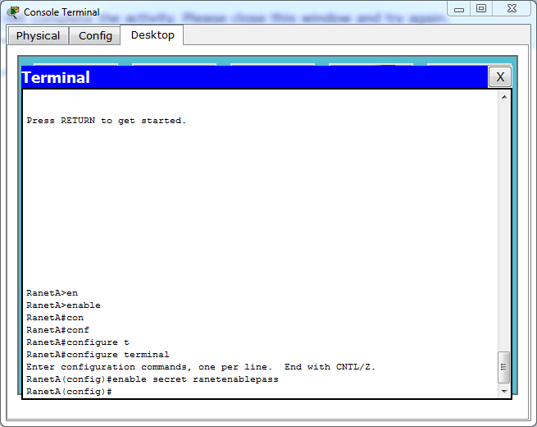The image size is (537, 427).
Task: Click the Console Terminal window icon
Action: (x=14, y=12)
